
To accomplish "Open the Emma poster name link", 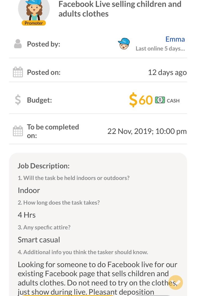I will [175, 39].
